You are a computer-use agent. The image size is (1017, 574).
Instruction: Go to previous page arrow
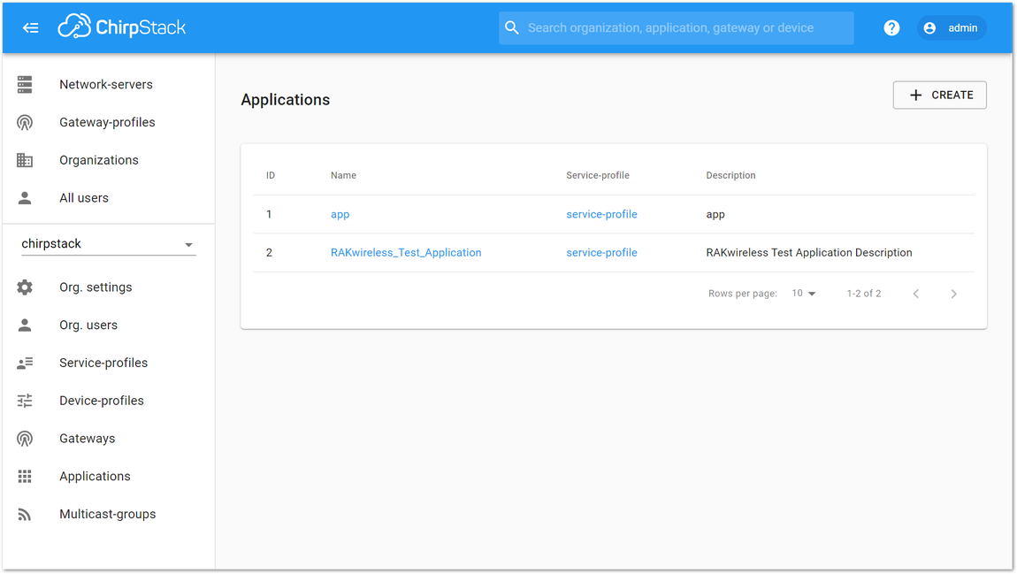(x=916, y=294)
